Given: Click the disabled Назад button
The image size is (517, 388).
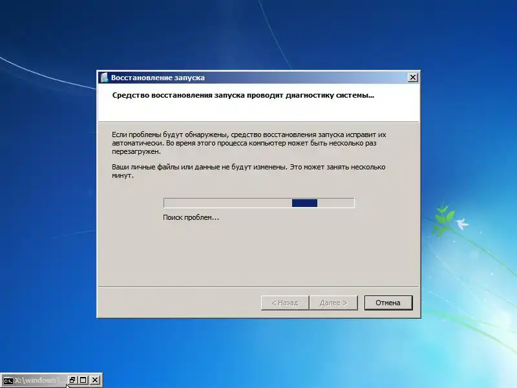Looking at the screenshot, I should click(x=285, y=303).
